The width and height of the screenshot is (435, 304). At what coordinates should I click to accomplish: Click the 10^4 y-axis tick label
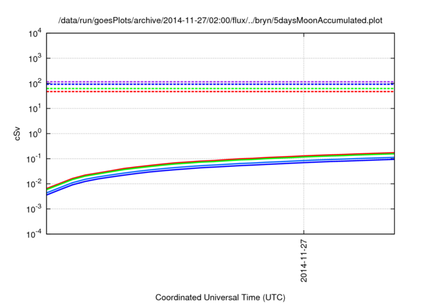click(35, 33)
